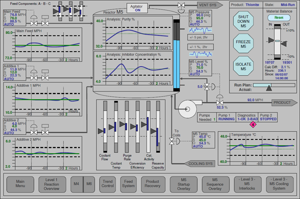This screenshot has width=300, height=199.
Task: Click the Main Feed control valve icon
Action: coord(34,20)
